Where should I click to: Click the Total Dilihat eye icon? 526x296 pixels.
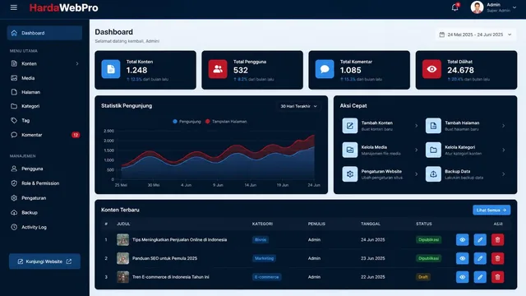[431, 69]
